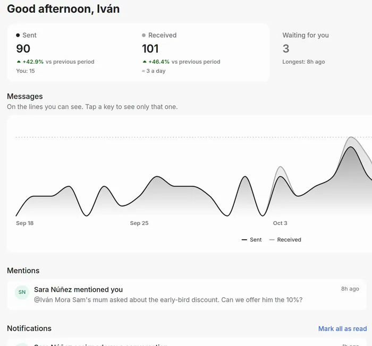Viewport: 372px width, 346px height.
Task: Toggle the Sent series in chart legend
Action: [x=251, y=239]
